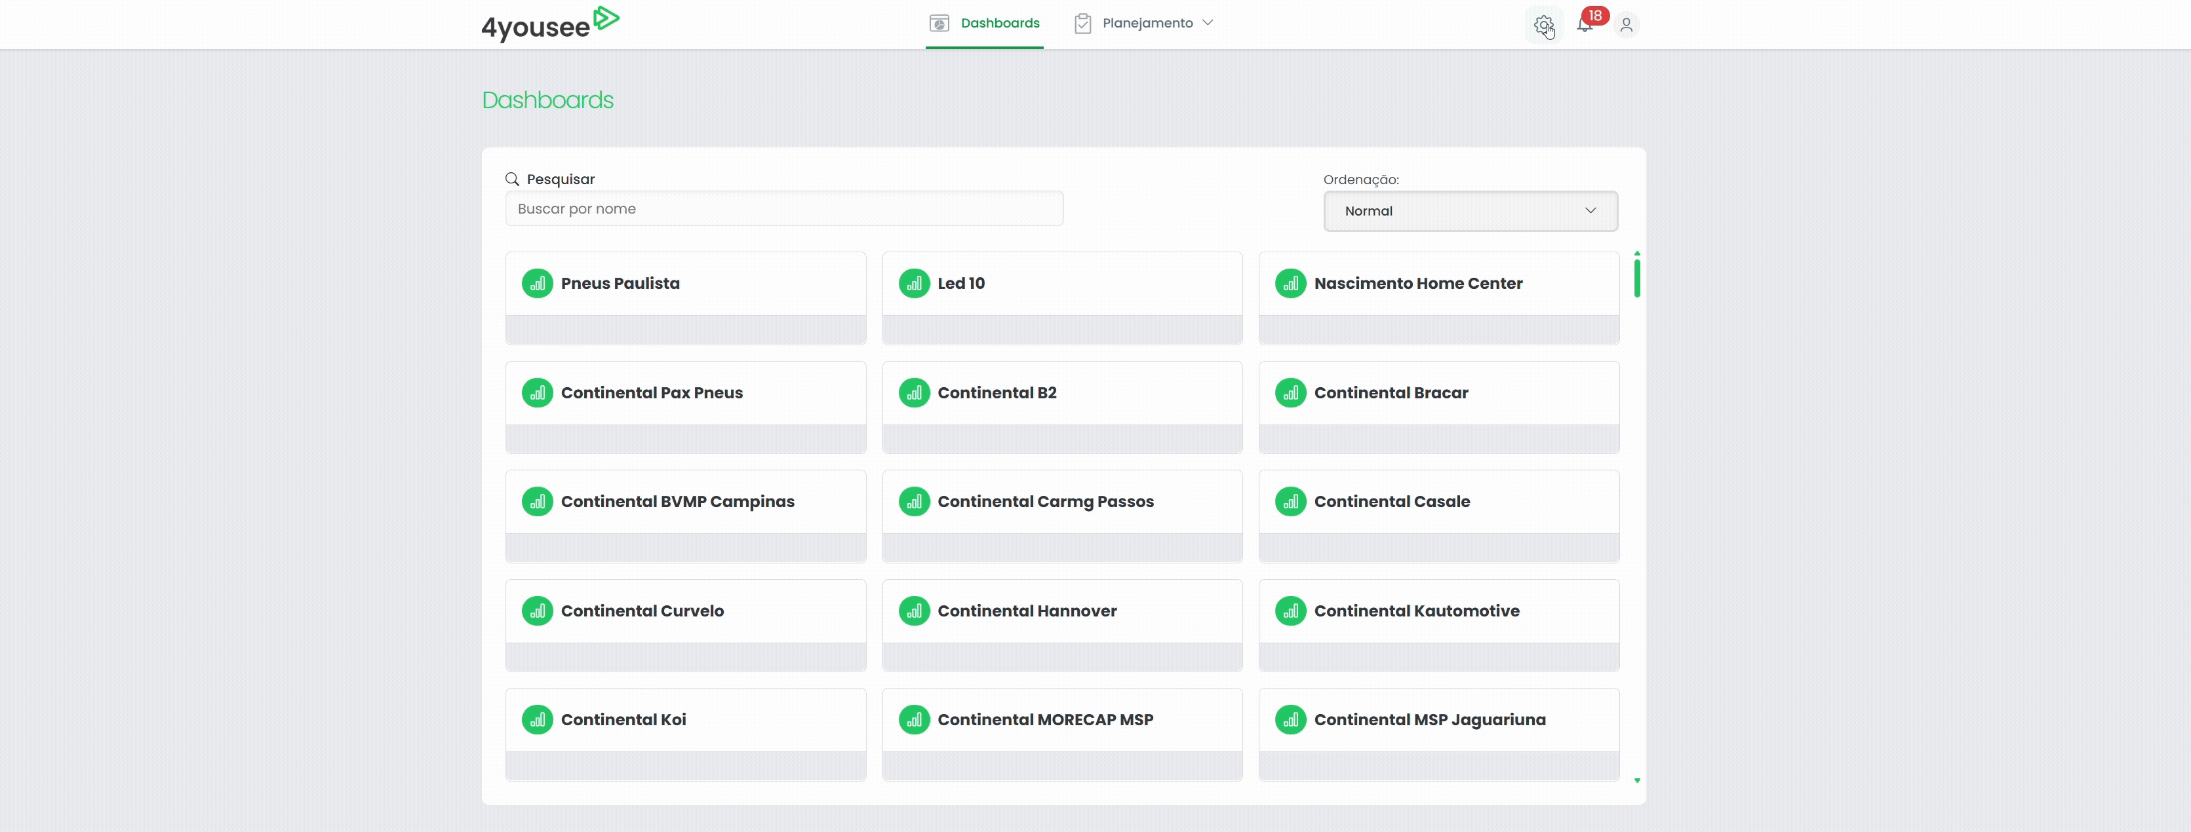The image size is (2191, 832).
Task: Open Nascimento Home Center dashboard
Action: [x=1418, y=284]
